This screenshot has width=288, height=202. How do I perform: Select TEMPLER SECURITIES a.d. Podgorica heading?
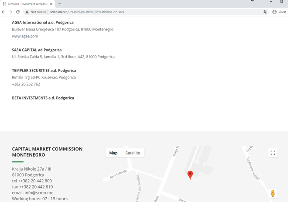point(44,71)
